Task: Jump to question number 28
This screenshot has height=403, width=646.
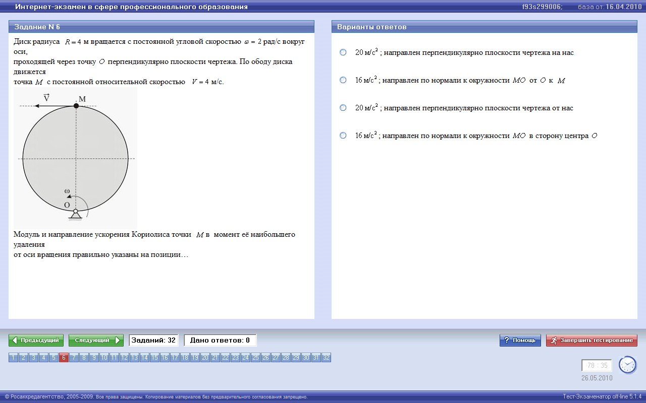Action: point(286,358)
